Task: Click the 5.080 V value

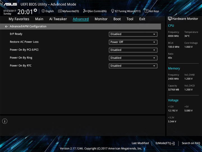Action: pyautogui.click(x=188, y=111)
